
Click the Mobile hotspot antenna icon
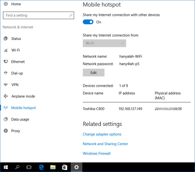click(6, 108)
